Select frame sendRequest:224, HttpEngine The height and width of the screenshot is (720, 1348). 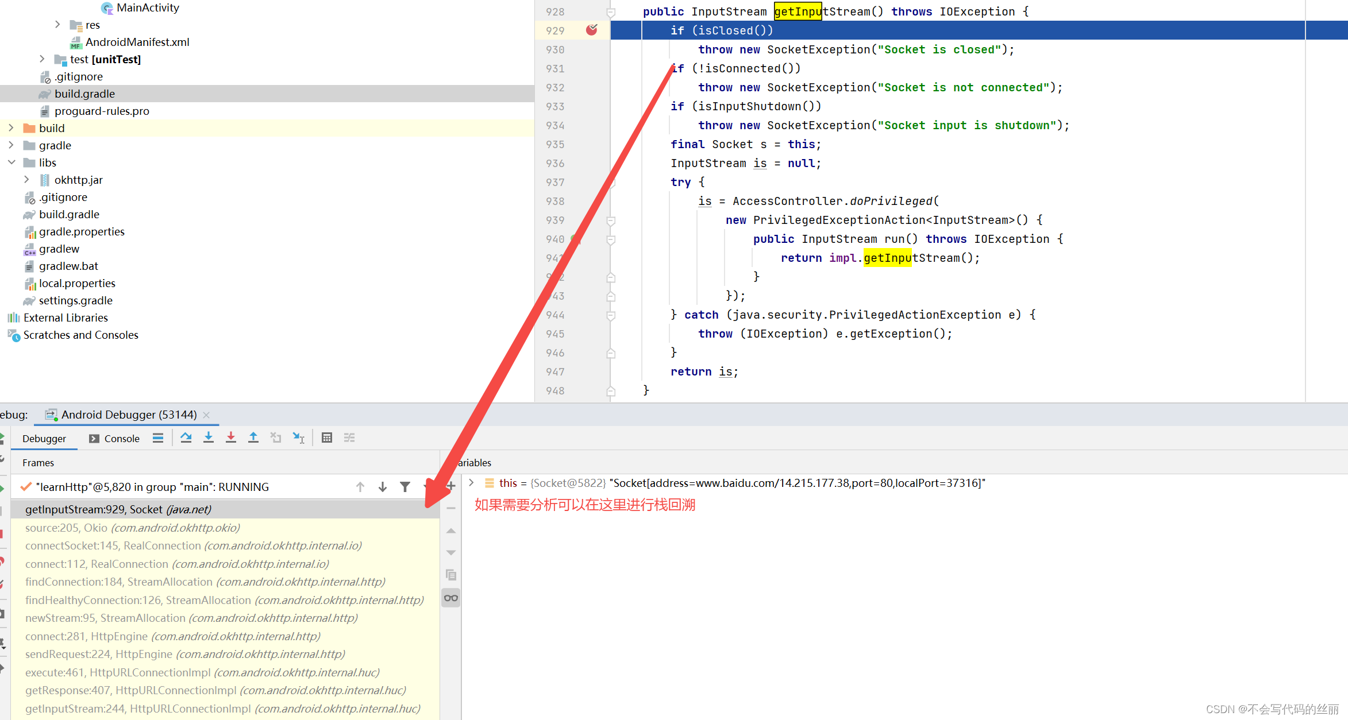click(x=225, y=654)
